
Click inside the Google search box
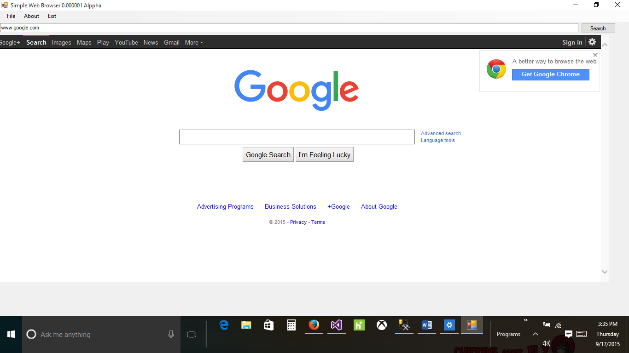[x=297, y=137]
